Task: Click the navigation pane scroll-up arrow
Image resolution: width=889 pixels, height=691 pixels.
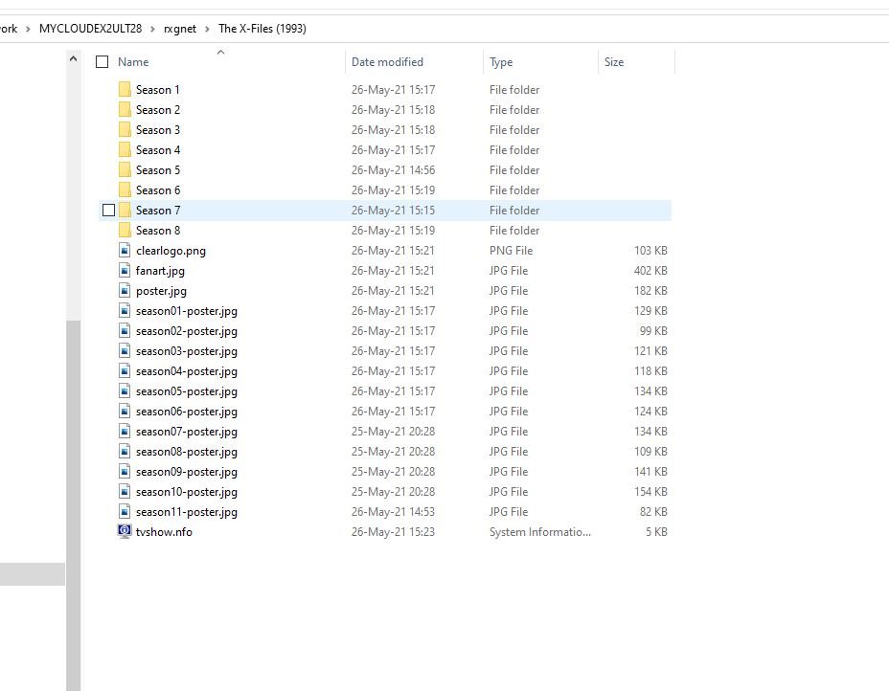Action: coord(73,58)
